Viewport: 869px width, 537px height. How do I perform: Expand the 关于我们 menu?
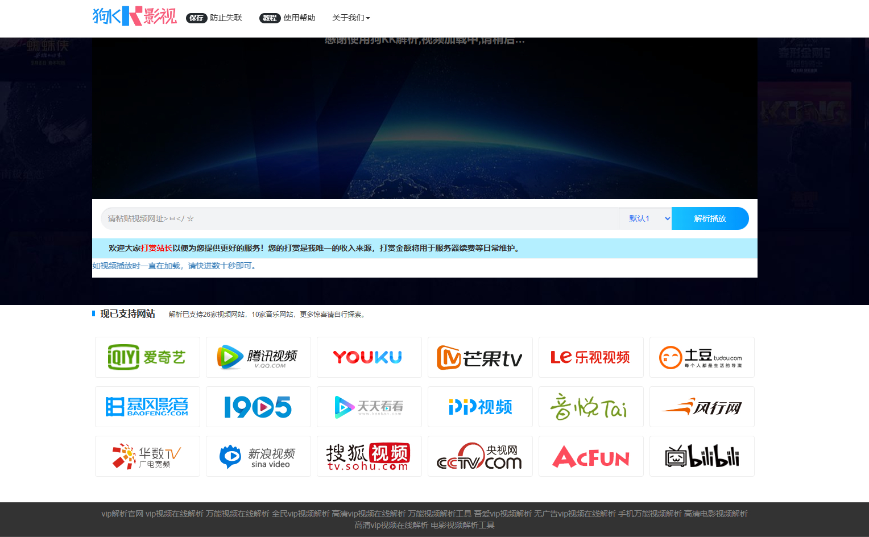(x=351, y=18)
